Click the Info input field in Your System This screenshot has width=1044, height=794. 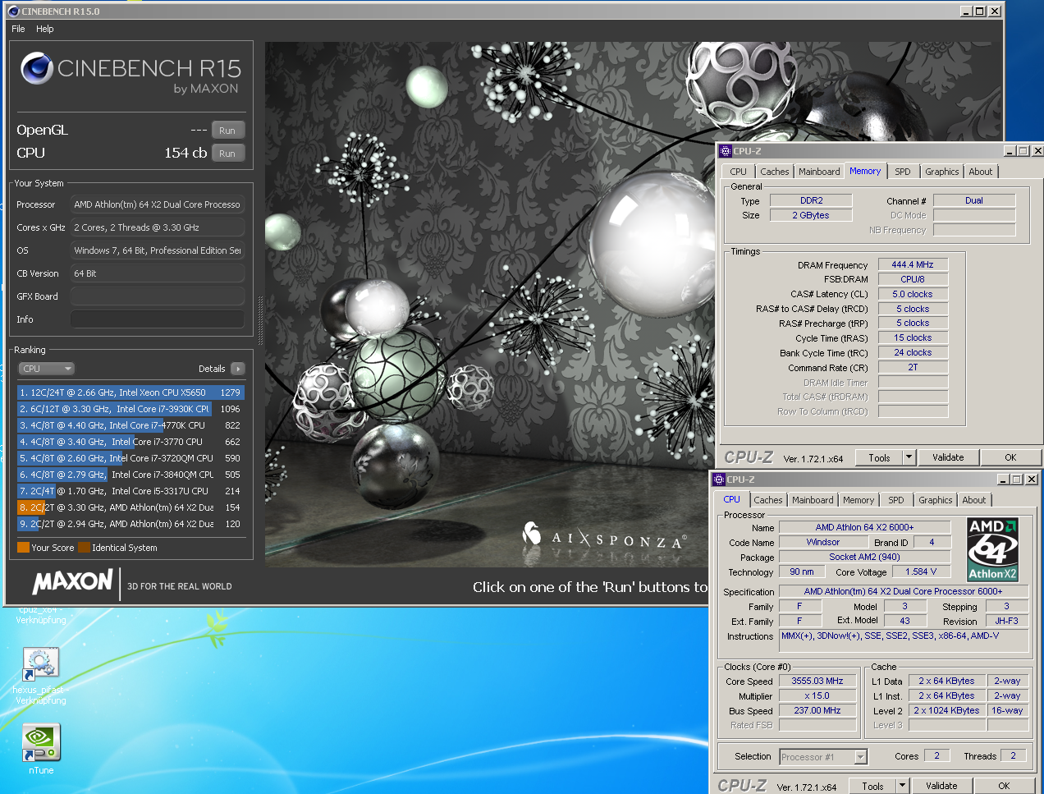point(158,319)
